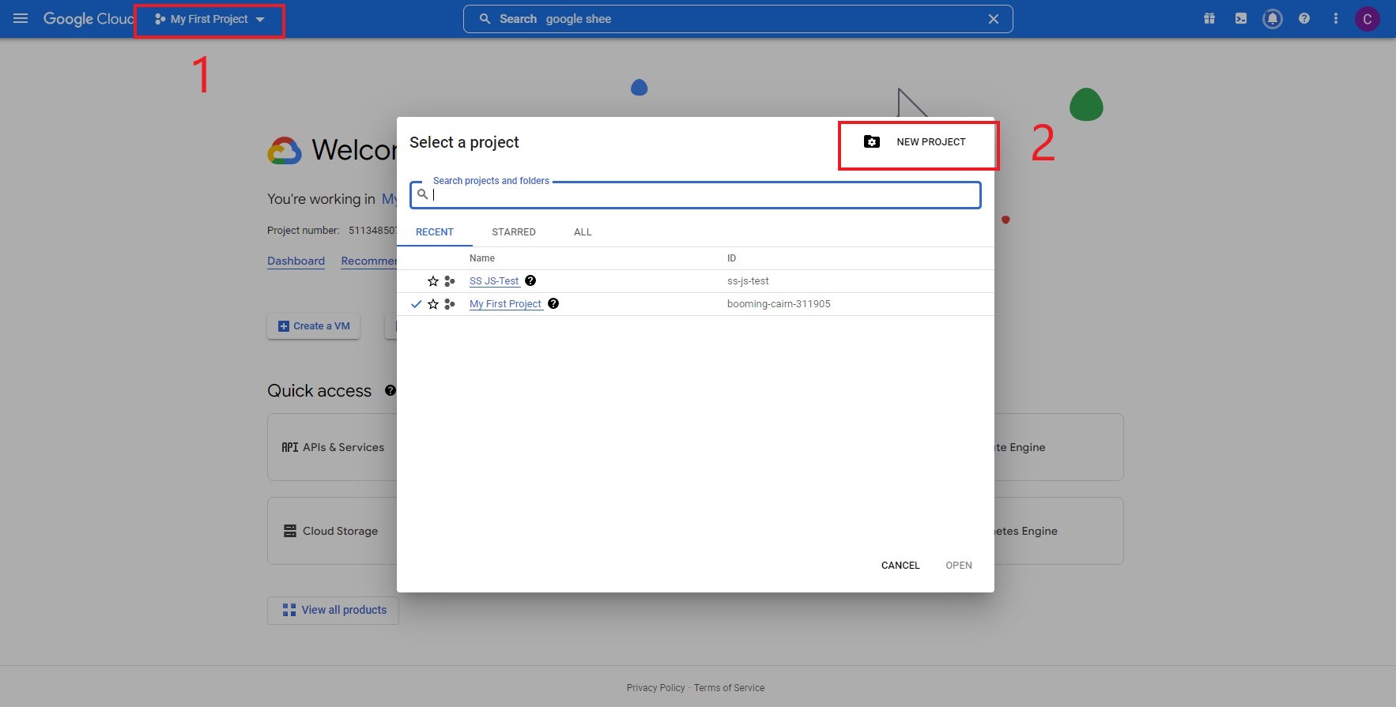Viewport: 1396px width, 707px height.
Task: Click the plus icon in Create a VM
Action: tap(284, 326)
